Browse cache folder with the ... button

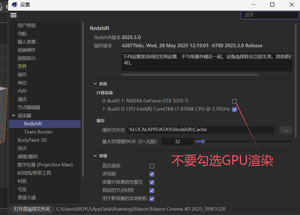(286, 130)
